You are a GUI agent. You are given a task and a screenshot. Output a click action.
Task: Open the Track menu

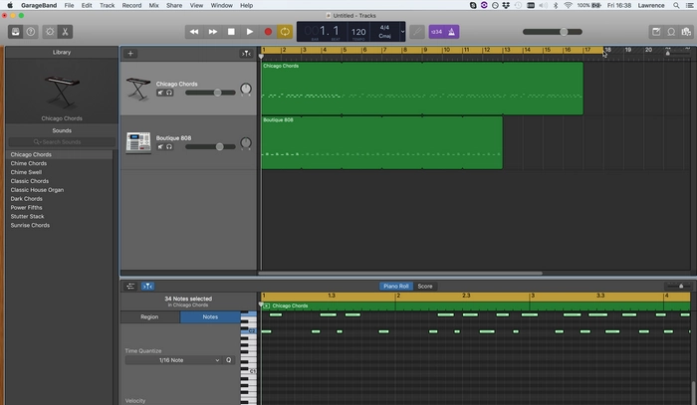point(108,5)
